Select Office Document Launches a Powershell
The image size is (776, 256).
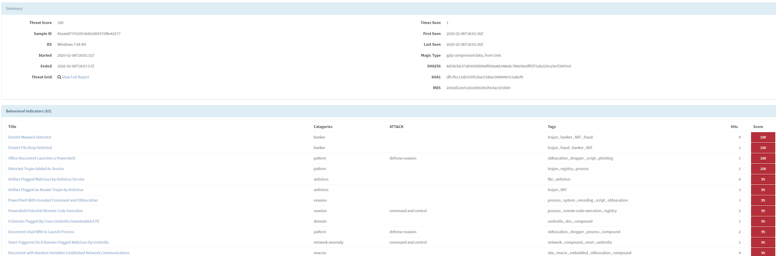coord(42,158)
